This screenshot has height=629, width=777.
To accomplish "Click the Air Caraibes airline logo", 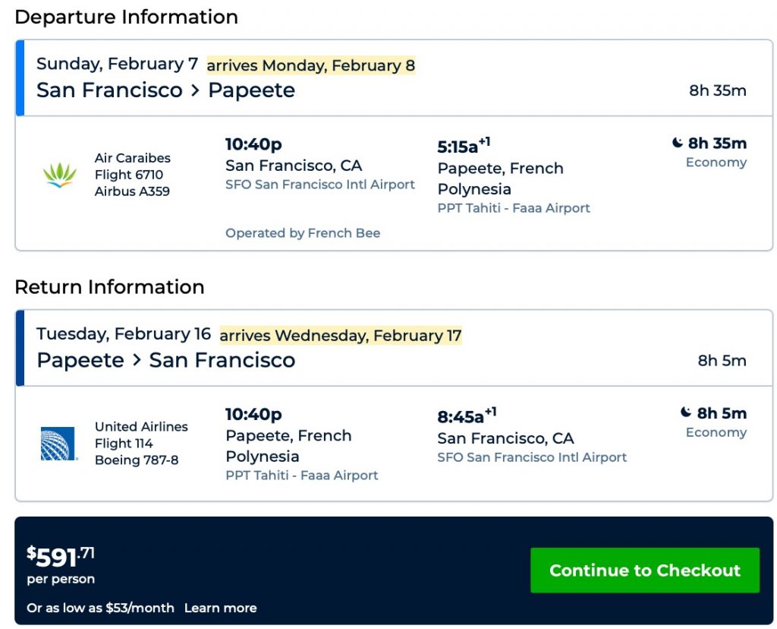I will pyautogui.click(x=59, y=175).
